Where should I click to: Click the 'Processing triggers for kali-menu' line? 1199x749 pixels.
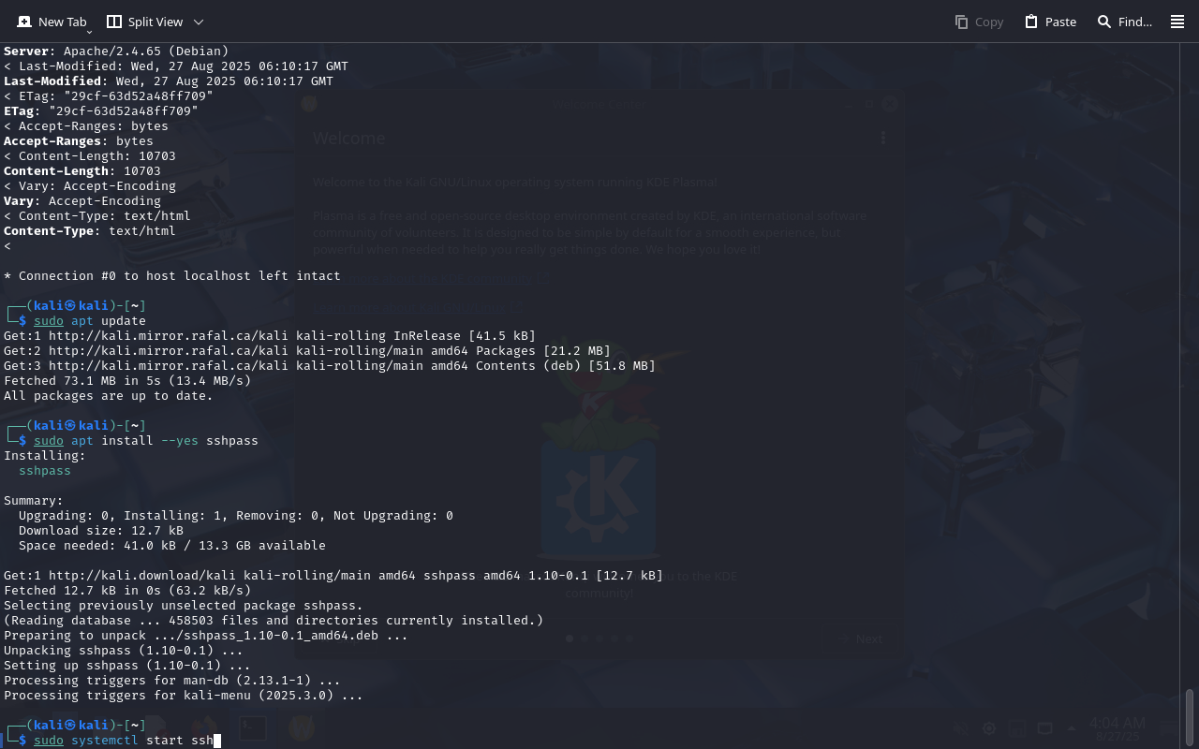coord(184,695)
